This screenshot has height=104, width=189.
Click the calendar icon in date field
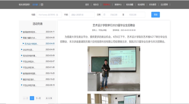tap(104, 15)
